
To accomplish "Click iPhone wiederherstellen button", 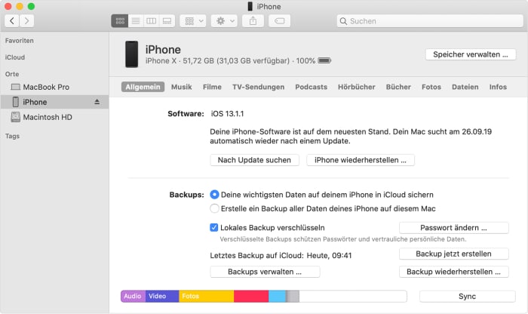I will [x=361, y=160].
